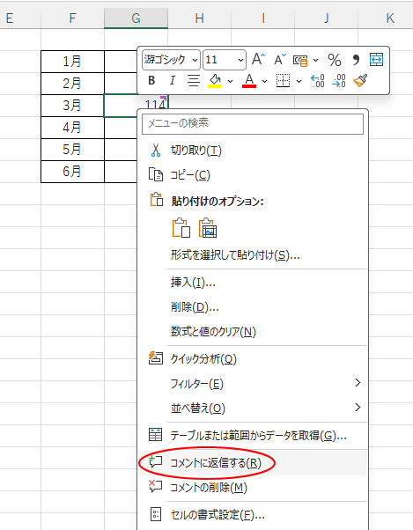Viewport: 413px width, 530px height.
Task: Select the 2月 cell
Action: click(x=72, y=84)
